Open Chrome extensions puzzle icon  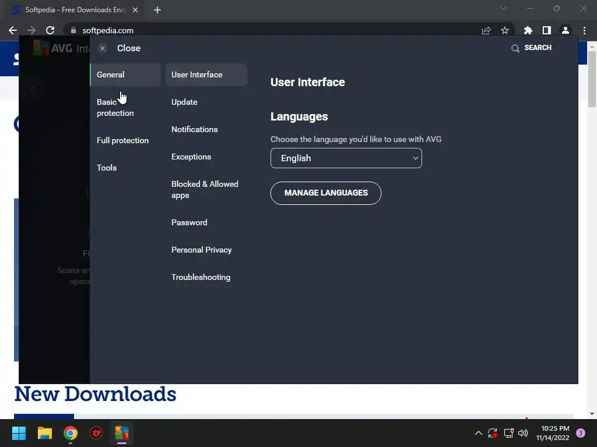[528, 30]
